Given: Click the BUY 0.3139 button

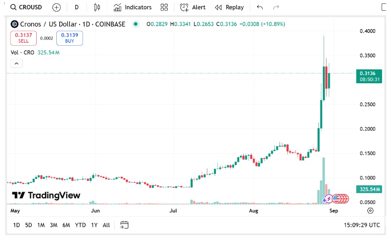Looking at the screenshot, I should 69,38.
